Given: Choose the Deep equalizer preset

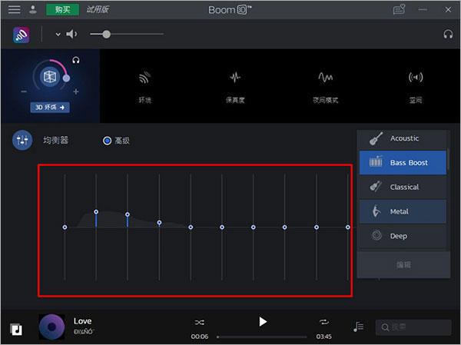Looking at the screenshot, I should point(403,236).
